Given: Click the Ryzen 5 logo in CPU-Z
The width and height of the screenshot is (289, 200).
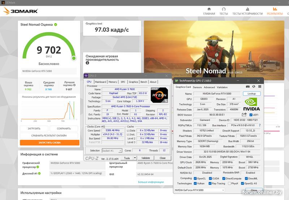Looking at the screenshot, I should (x=159, y=95).
